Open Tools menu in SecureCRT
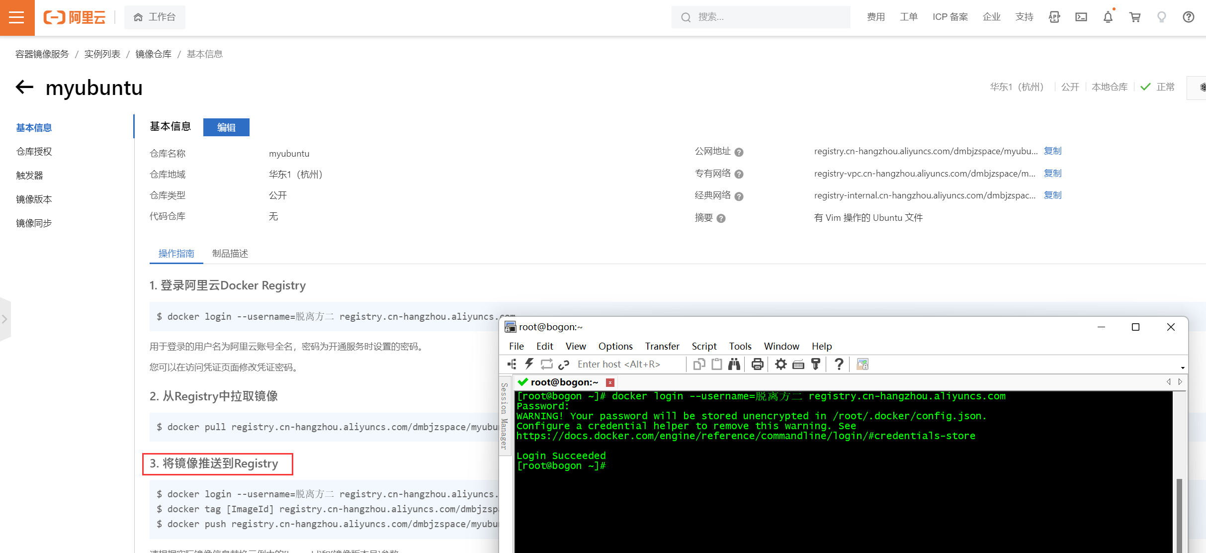Screen dimensions: 1206x553 tap(740, 346)
